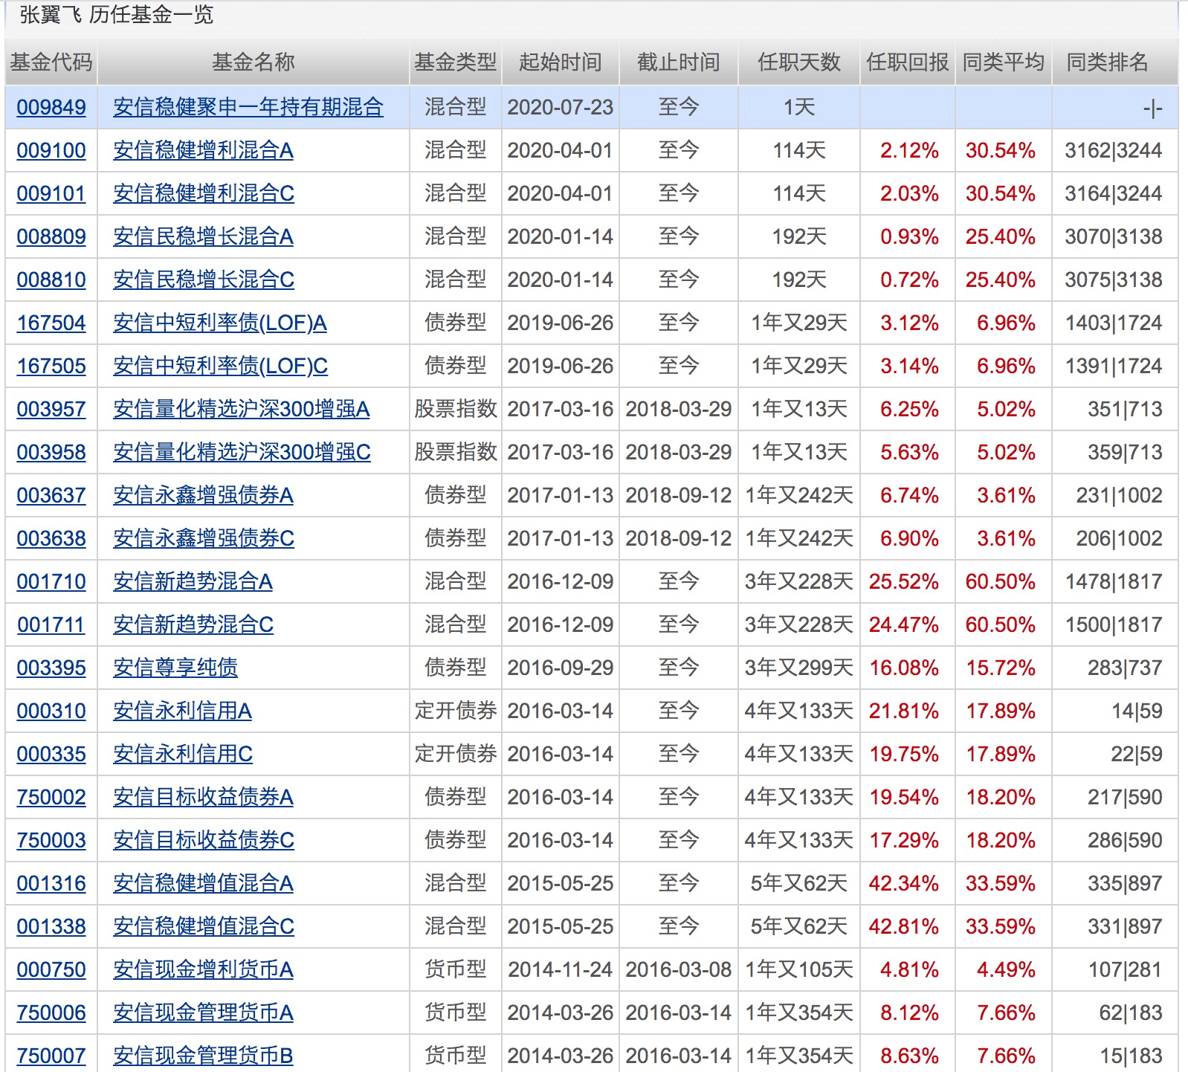The width and height of the screenshot is (1188, 1072).
Task: Open 安信永利信用A link
Action: pyautogui.click(x=182, y=711)
